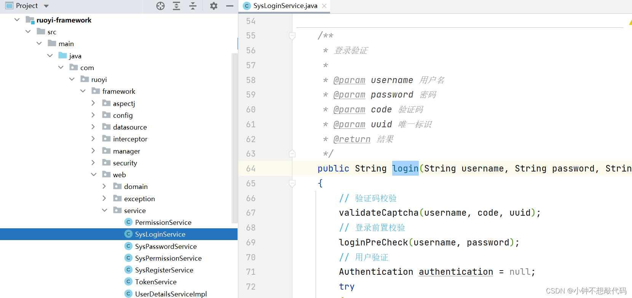Expand the datasource package
This screenshot has width=632, height=298.
tap(93, 127)
